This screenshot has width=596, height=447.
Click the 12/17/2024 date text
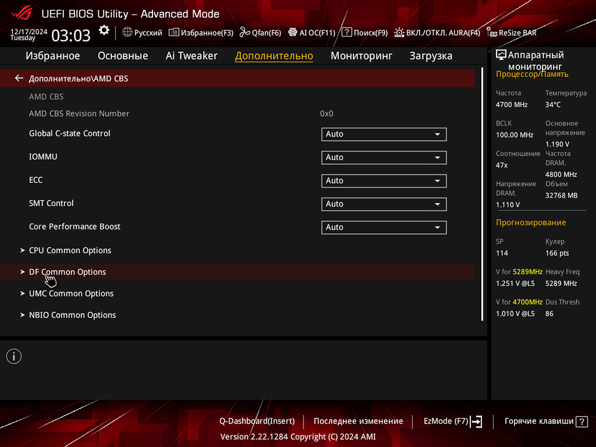pyautogui.click(x=29, y=31)
